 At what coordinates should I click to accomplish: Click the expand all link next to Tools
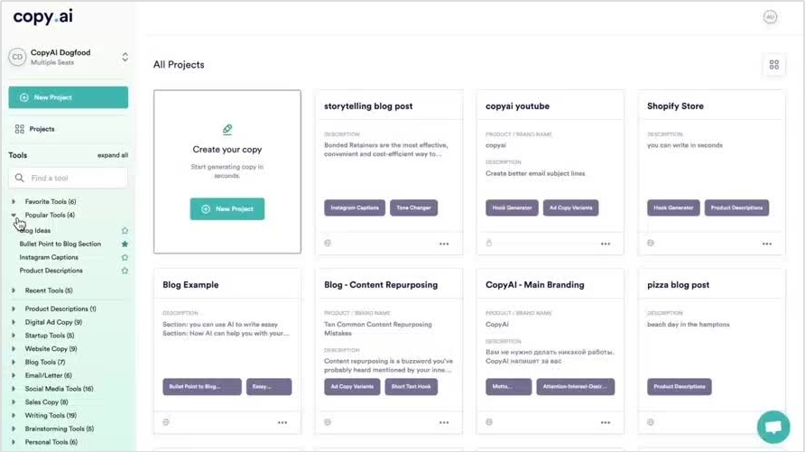113,155
